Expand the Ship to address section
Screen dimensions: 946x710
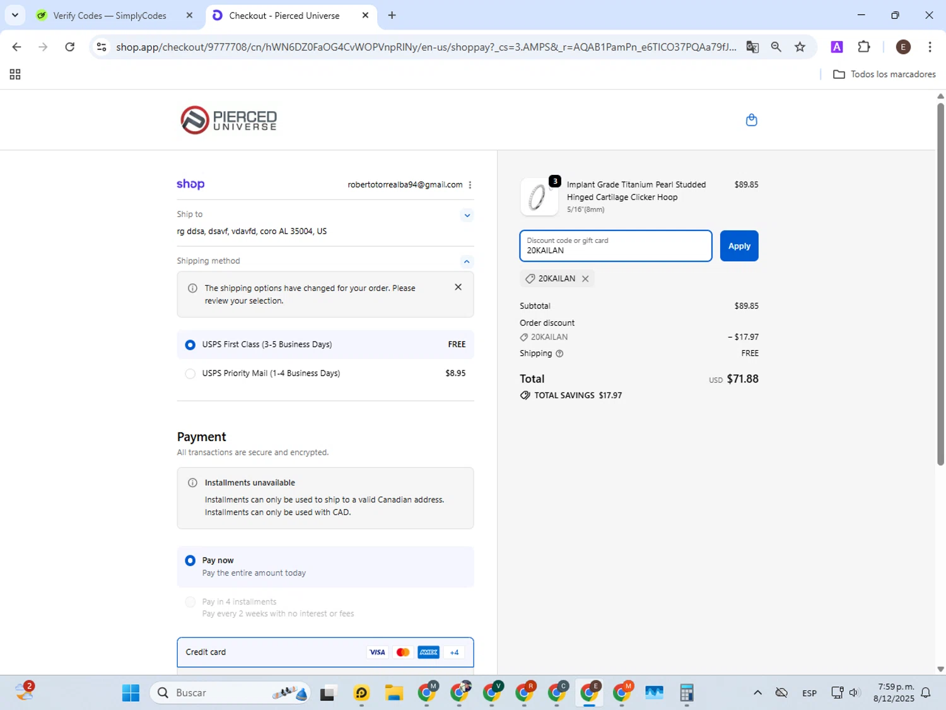tap(467, 215)
